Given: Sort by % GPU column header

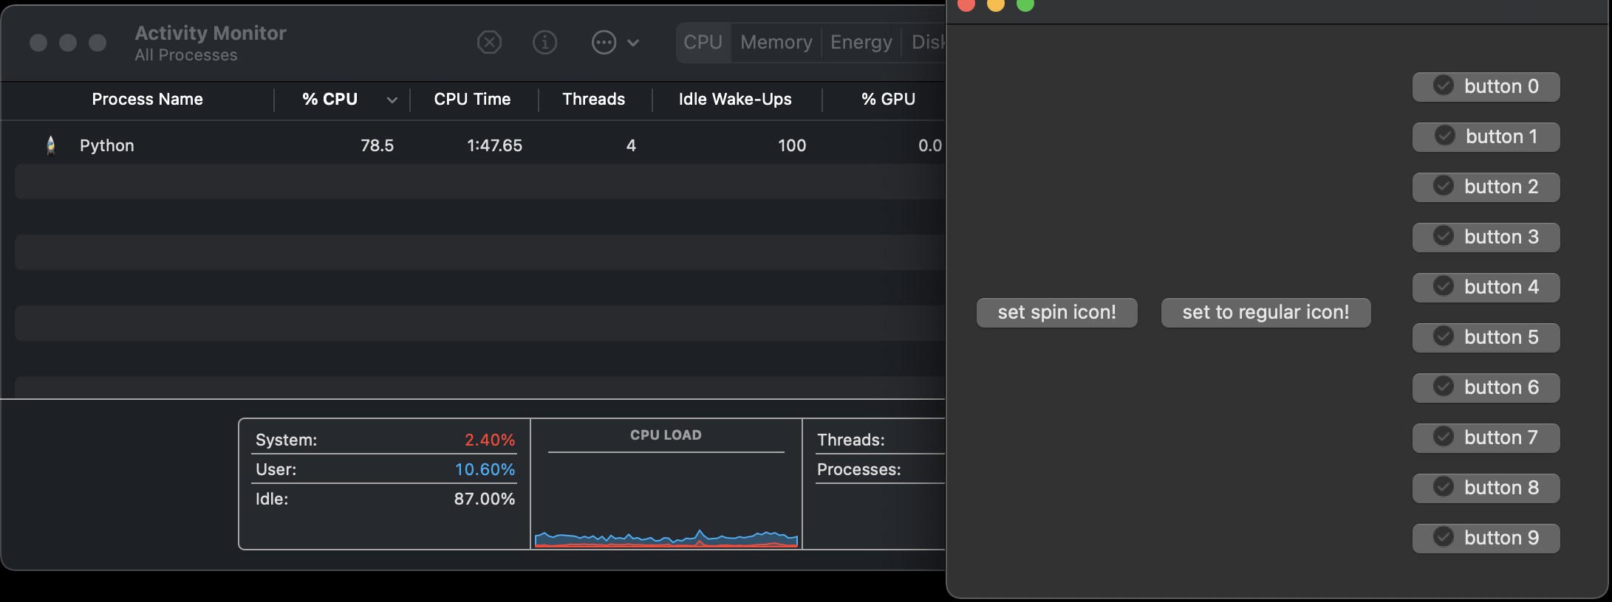Looking at the screenshot, I should pos(888,99).
